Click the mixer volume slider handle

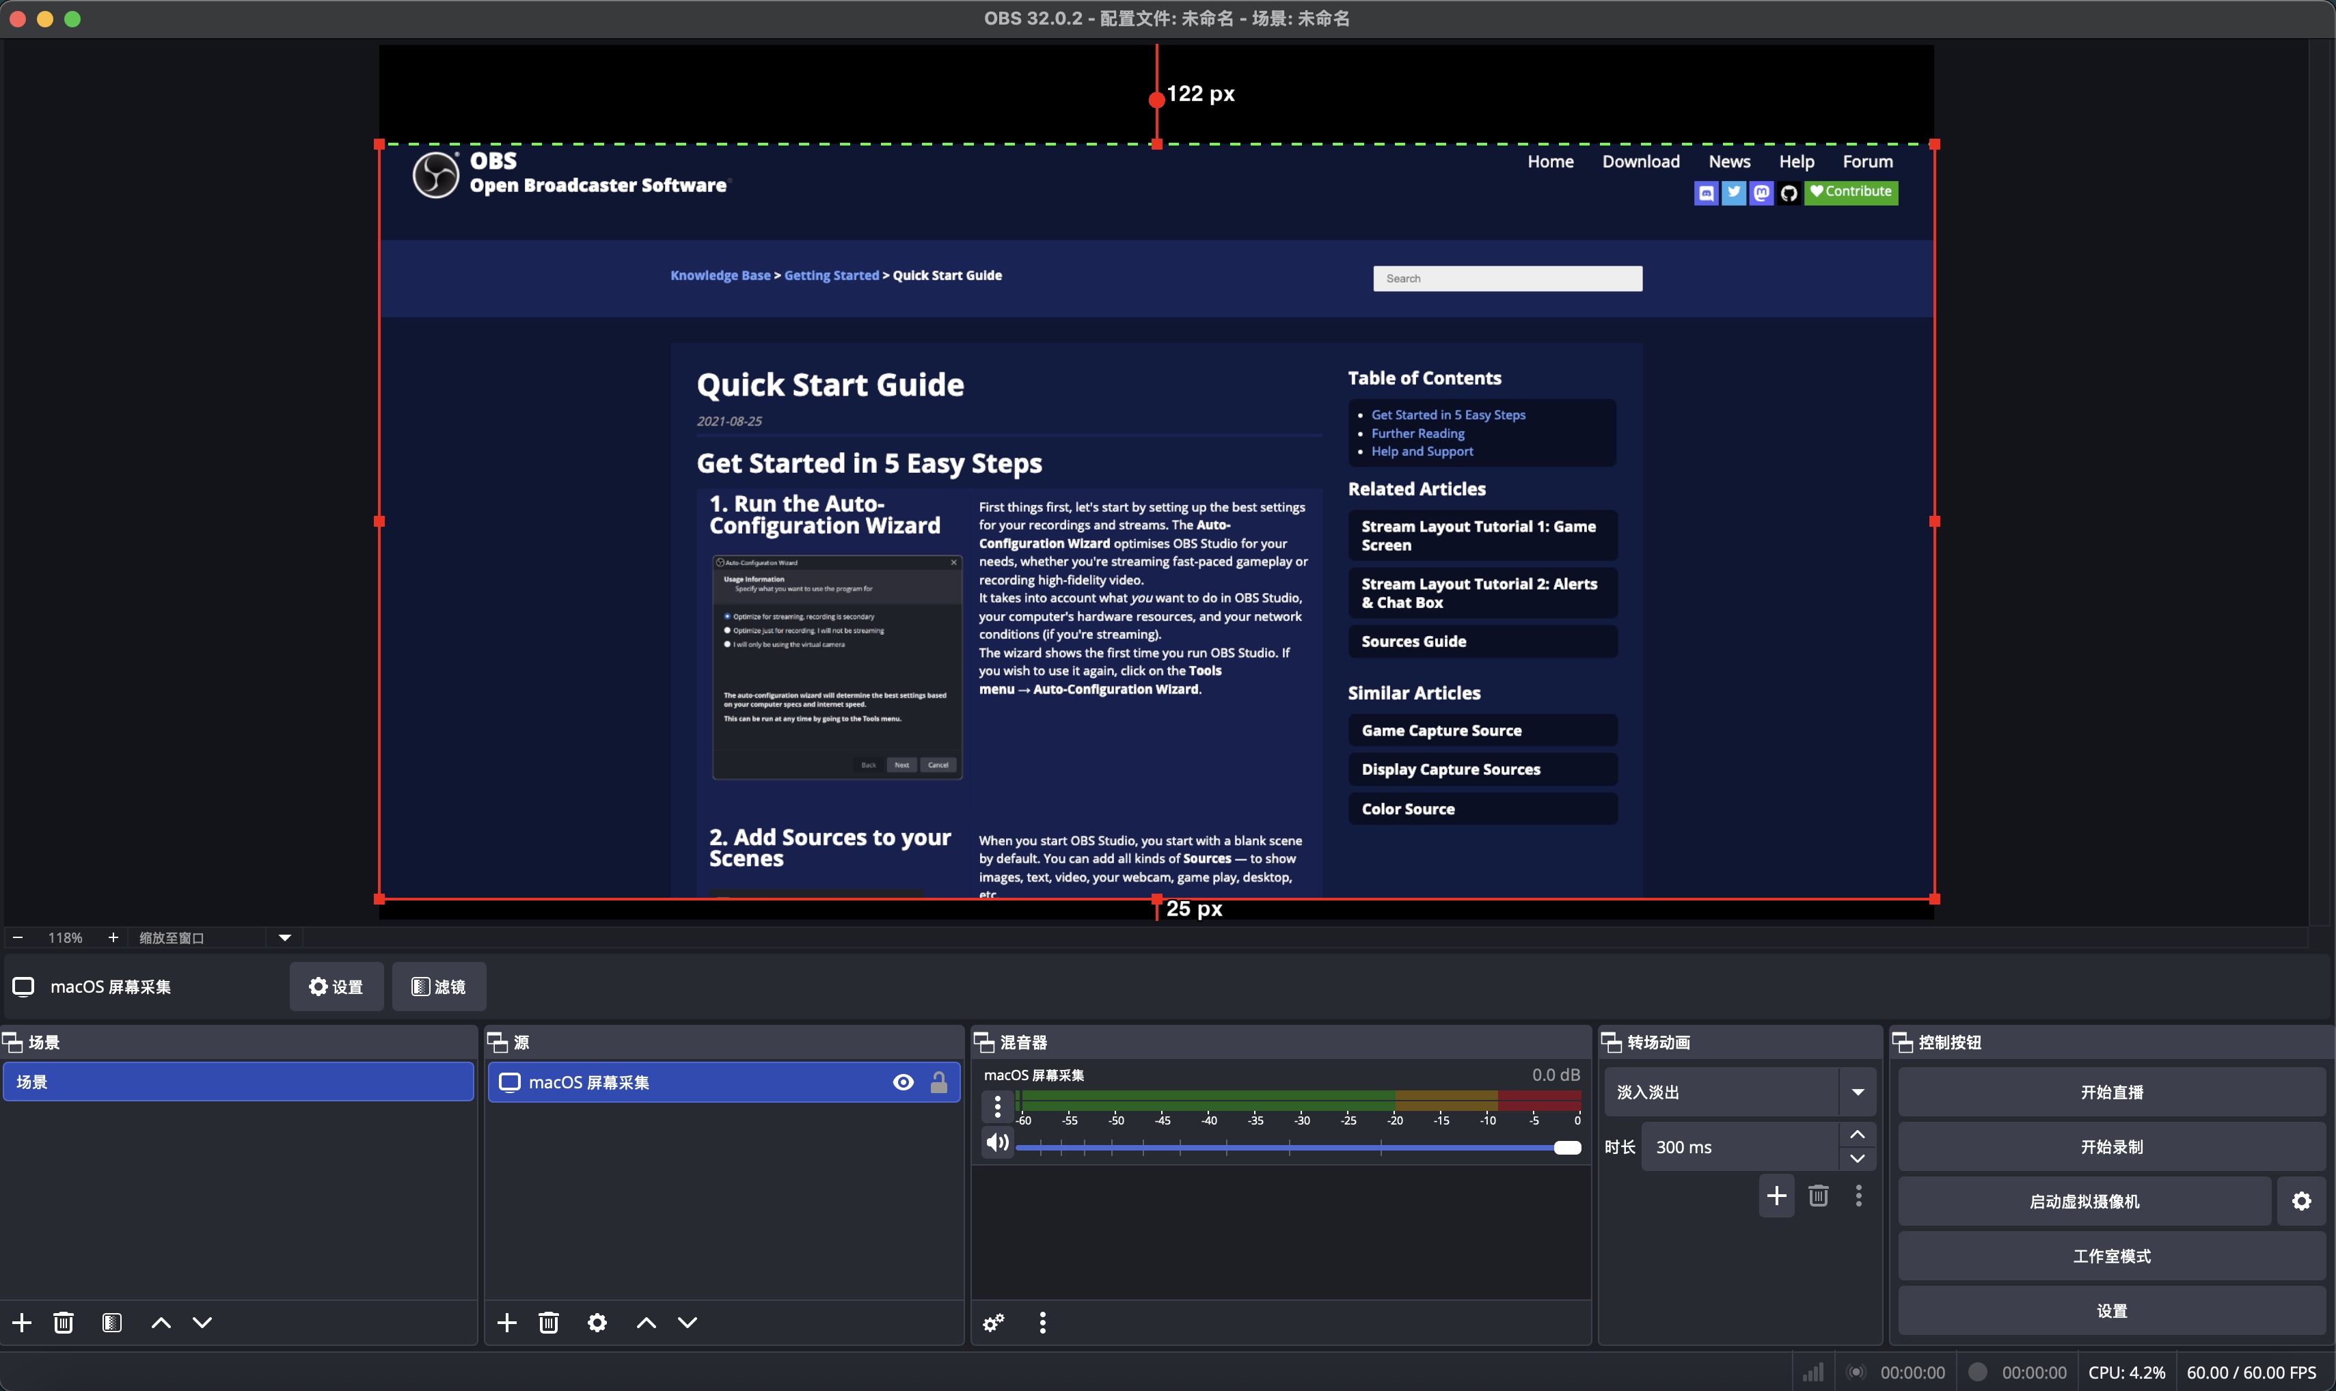[1566, 1147]
